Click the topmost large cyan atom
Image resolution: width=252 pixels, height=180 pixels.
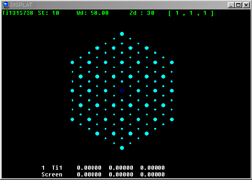pyautogui.click(x=122, y=34)
